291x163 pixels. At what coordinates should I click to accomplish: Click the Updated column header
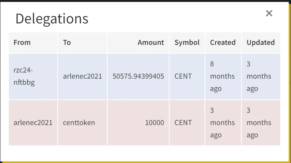click(x=261, y=43)
